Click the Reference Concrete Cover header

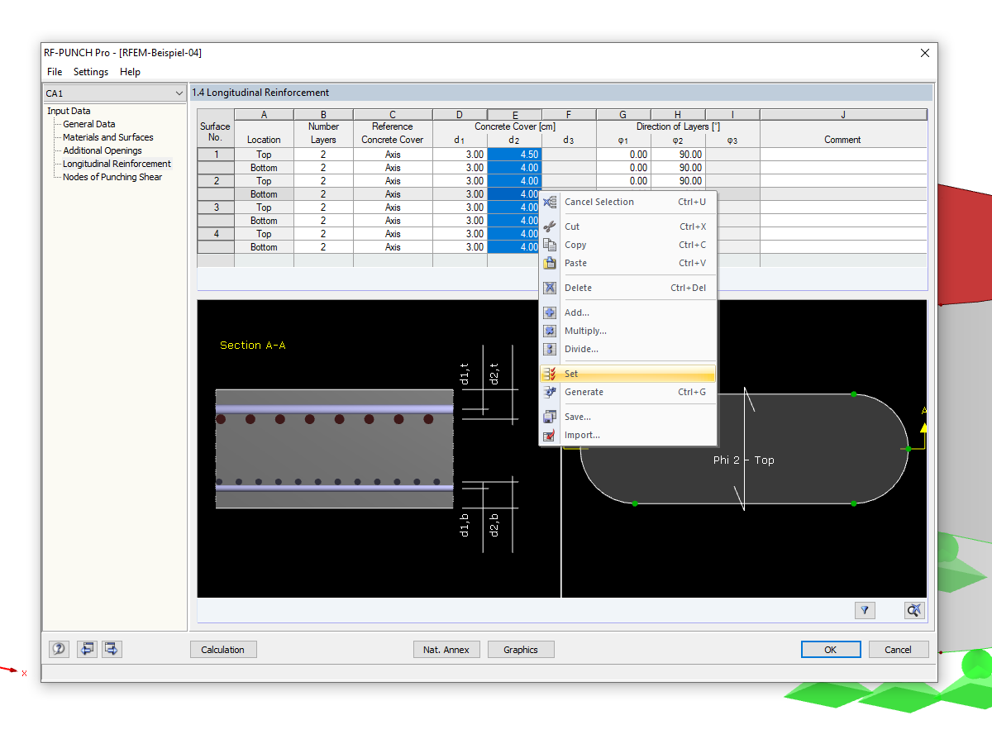393,133
